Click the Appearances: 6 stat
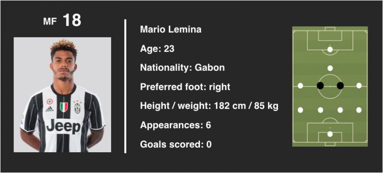The width and height of the screenshot is (383, 173). [175, 125]
